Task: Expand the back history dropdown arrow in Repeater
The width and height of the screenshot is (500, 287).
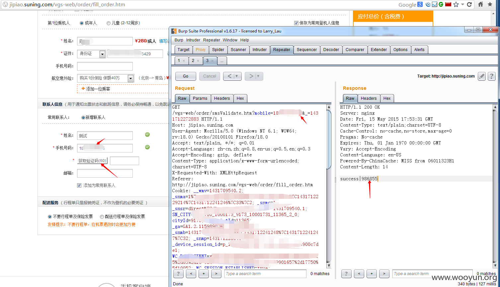Action: (237, 76)
